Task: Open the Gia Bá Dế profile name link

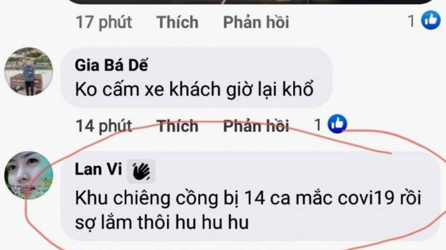Action: coord(111,66)
